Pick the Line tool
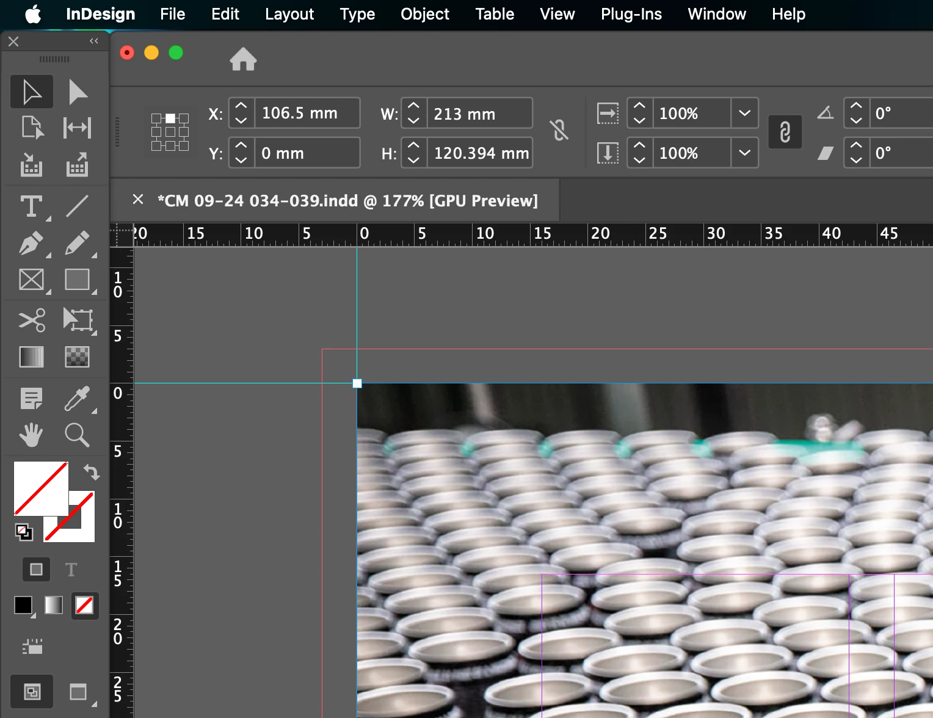Viewport: 933px width, 718px height. (78, 206)
